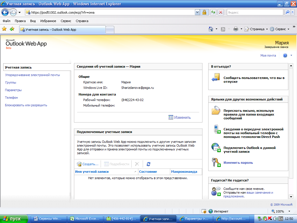Switch to Microsoft Excel taskbar button
Viewport: 297px width, 223px height.
point(85,219)
